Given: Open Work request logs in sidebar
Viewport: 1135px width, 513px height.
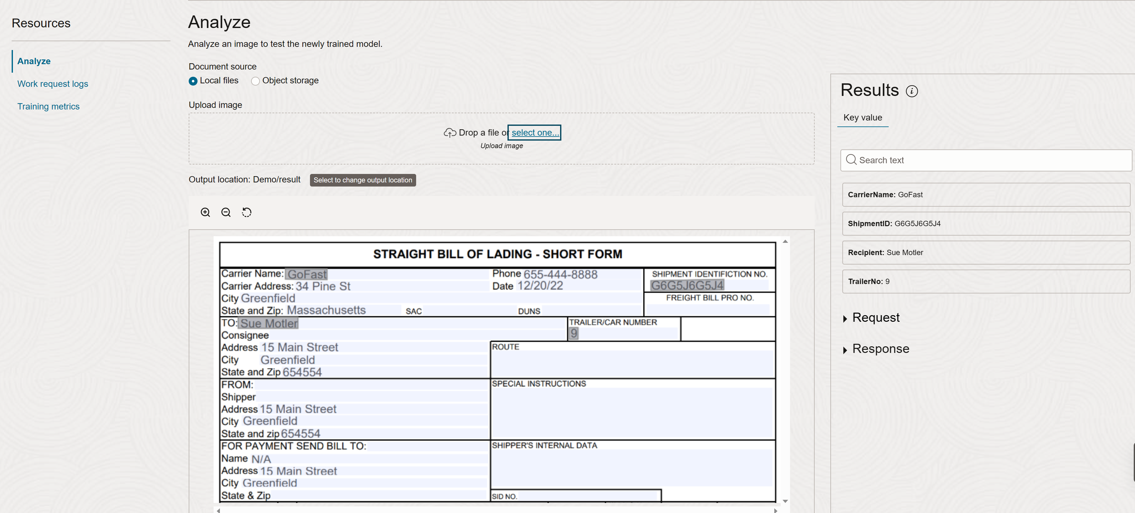Looking at the screenshot, I should [52, 84].
